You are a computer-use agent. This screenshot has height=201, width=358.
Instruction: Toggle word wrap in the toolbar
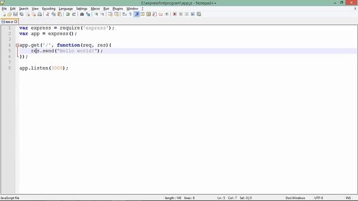tap(124, 14)
